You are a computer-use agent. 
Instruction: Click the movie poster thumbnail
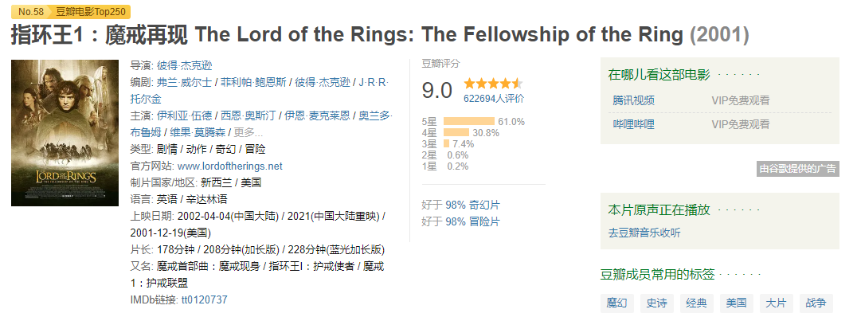[x=65, y=133]
